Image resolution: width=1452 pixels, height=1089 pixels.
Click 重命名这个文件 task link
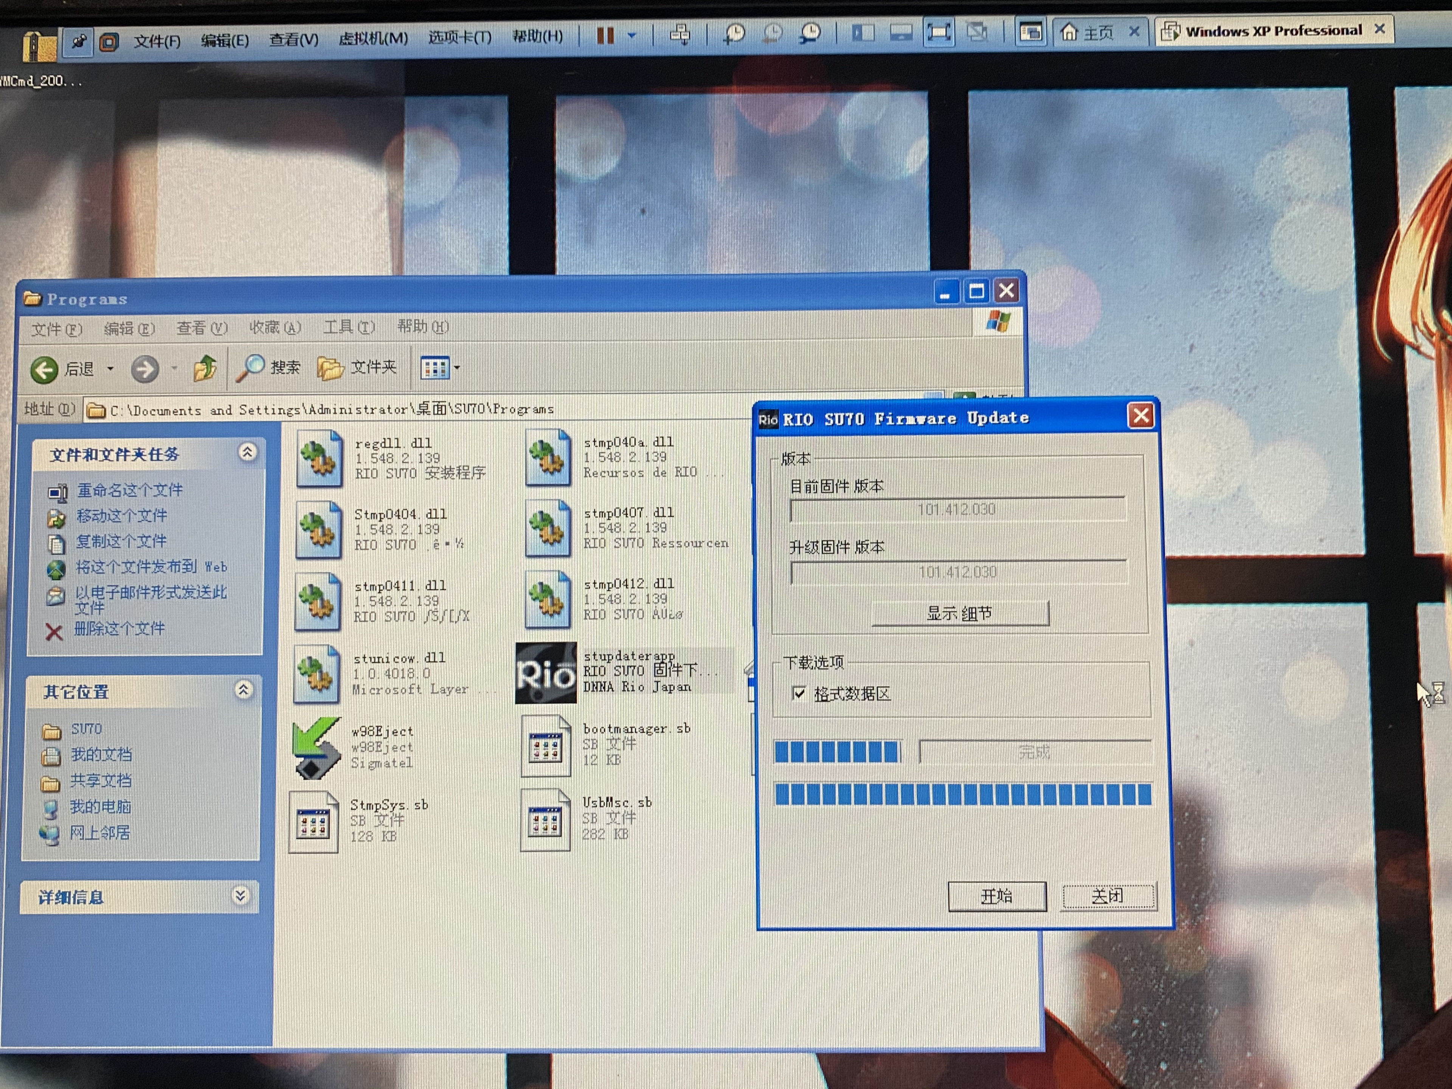[130, 490]
